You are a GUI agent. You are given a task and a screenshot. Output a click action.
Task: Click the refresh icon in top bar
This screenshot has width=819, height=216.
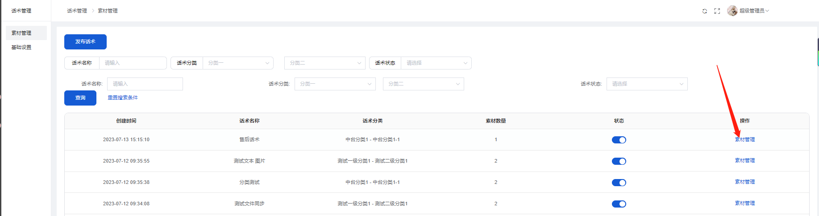[x=704, y=11]
